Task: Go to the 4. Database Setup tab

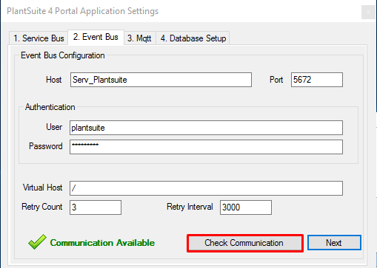Action: click(193, 38)
